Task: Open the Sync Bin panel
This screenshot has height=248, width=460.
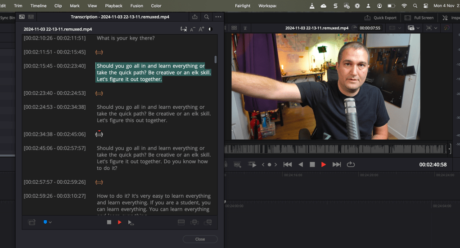Action: [x=8, y=18]
